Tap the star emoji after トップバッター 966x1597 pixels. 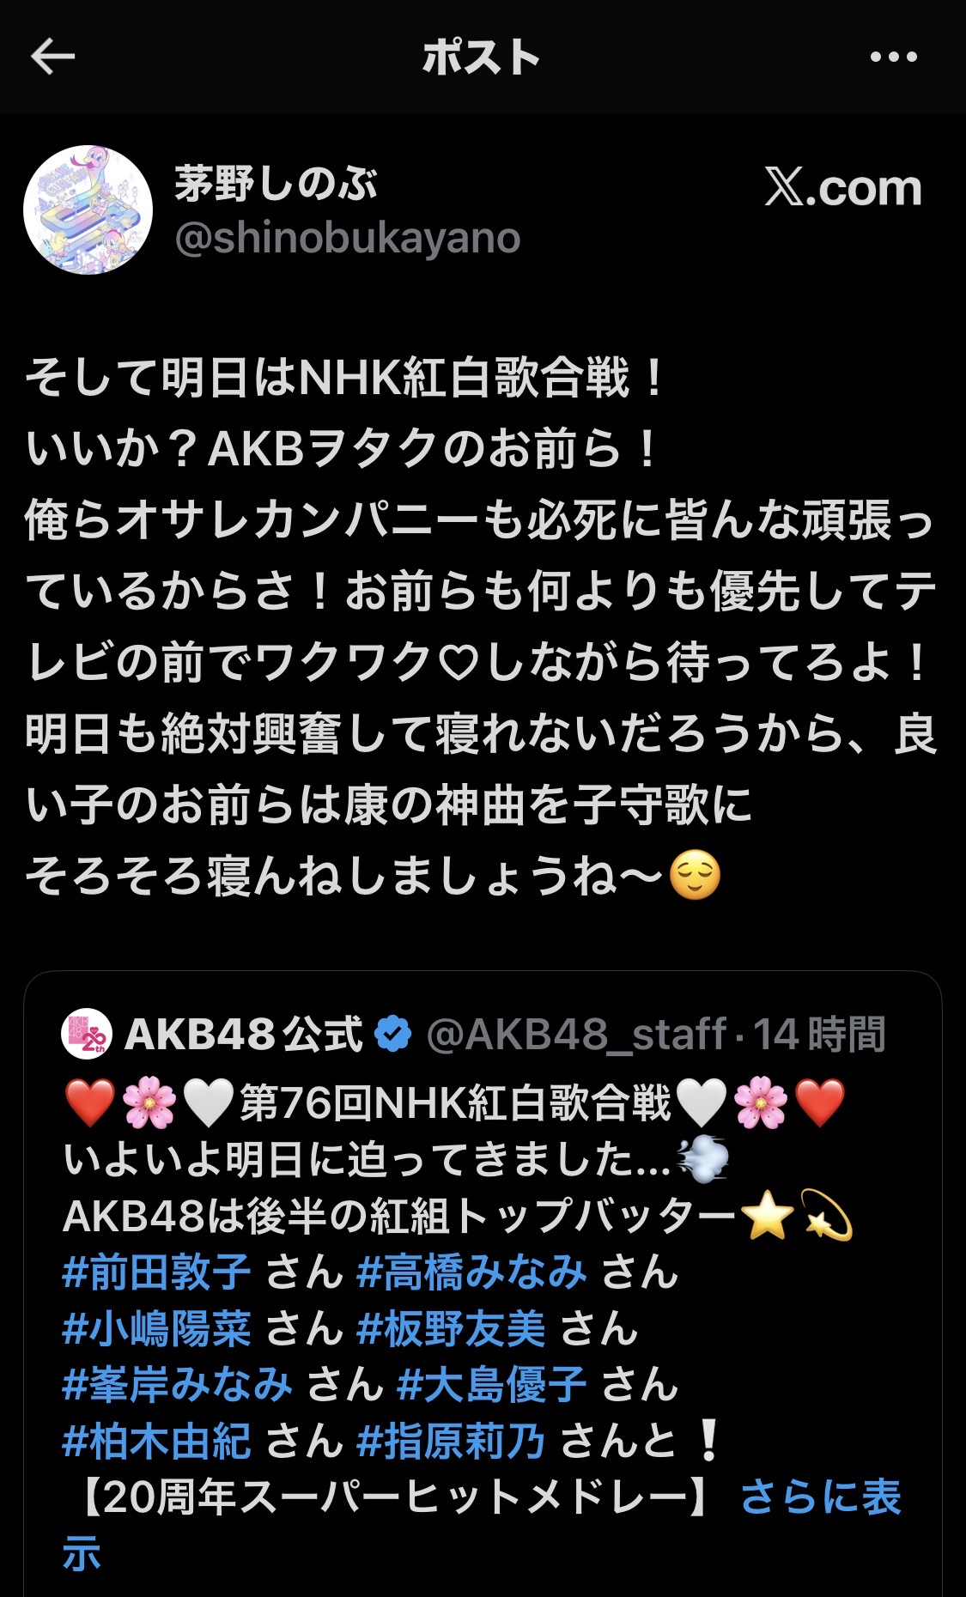(767, 1217)
